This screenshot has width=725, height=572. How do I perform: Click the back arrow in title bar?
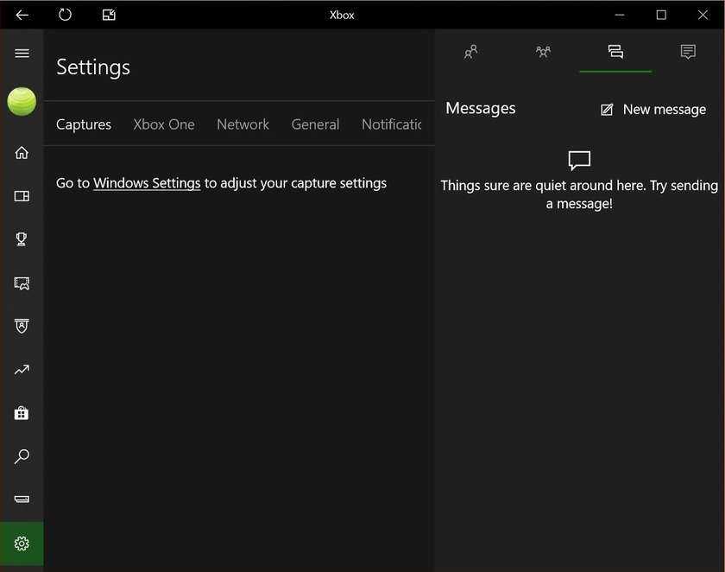pos(22,15)
